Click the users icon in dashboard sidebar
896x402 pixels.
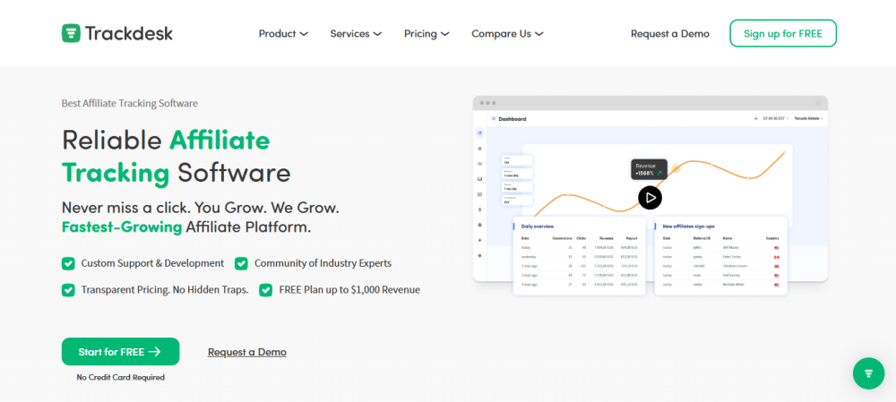480,149
